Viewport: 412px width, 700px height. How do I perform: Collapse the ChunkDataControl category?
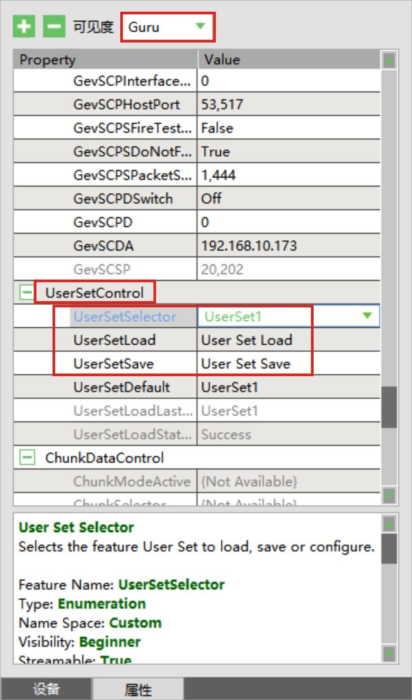pyautogui.click(x=27, y=458)
